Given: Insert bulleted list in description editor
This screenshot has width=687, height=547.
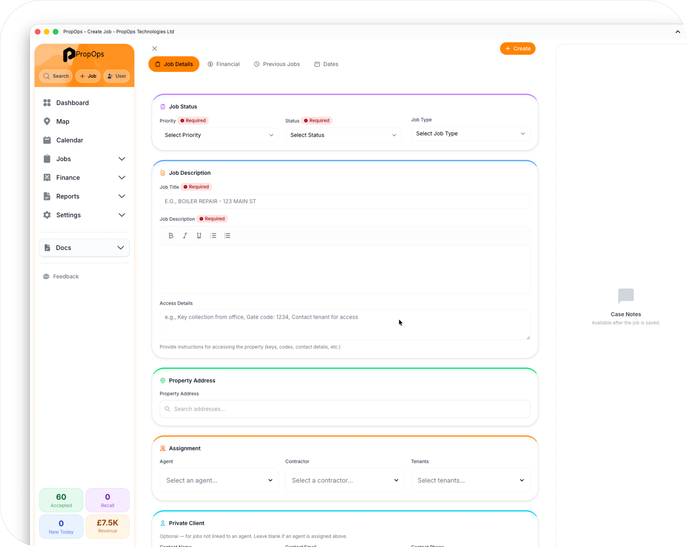Looking at the screenshot, I should coord(213,236).
